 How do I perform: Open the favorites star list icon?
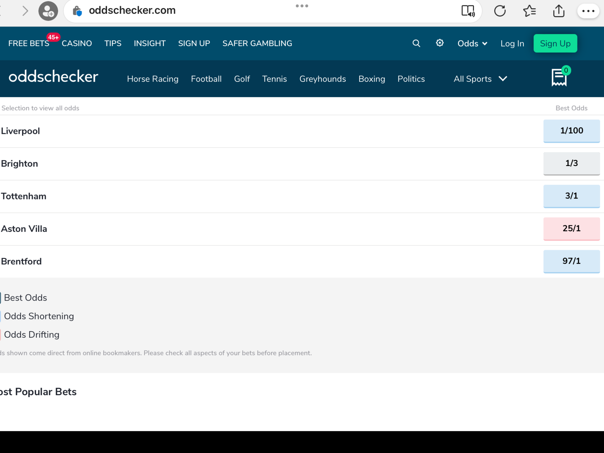[x=529, y=11]
